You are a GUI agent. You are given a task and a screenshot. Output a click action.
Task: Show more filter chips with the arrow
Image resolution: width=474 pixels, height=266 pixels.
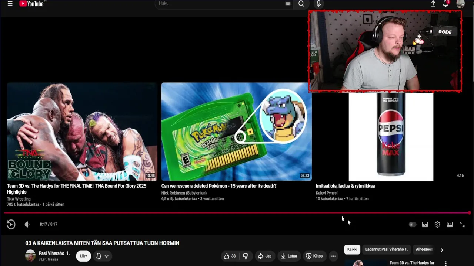[441, 250]
